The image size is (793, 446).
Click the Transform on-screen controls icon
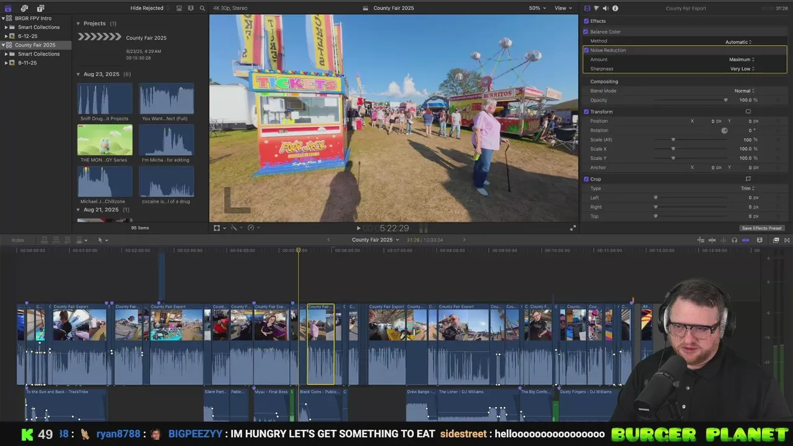[x=748, y=111]
